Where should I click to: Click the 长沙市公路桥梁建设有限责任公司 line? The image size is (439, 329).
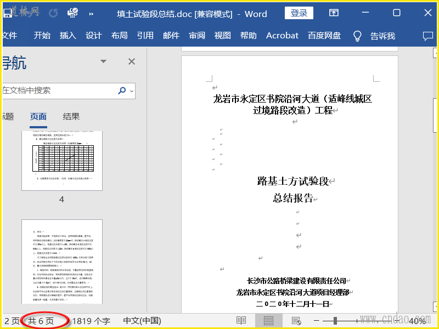click(x=296, y=281)
